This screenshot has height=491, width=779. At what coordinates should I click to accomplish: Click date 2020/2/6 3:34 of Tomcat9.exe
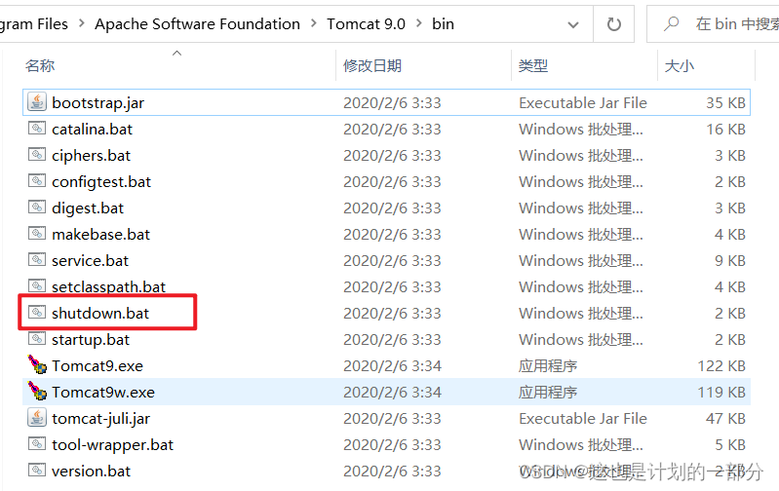(392, 366)
